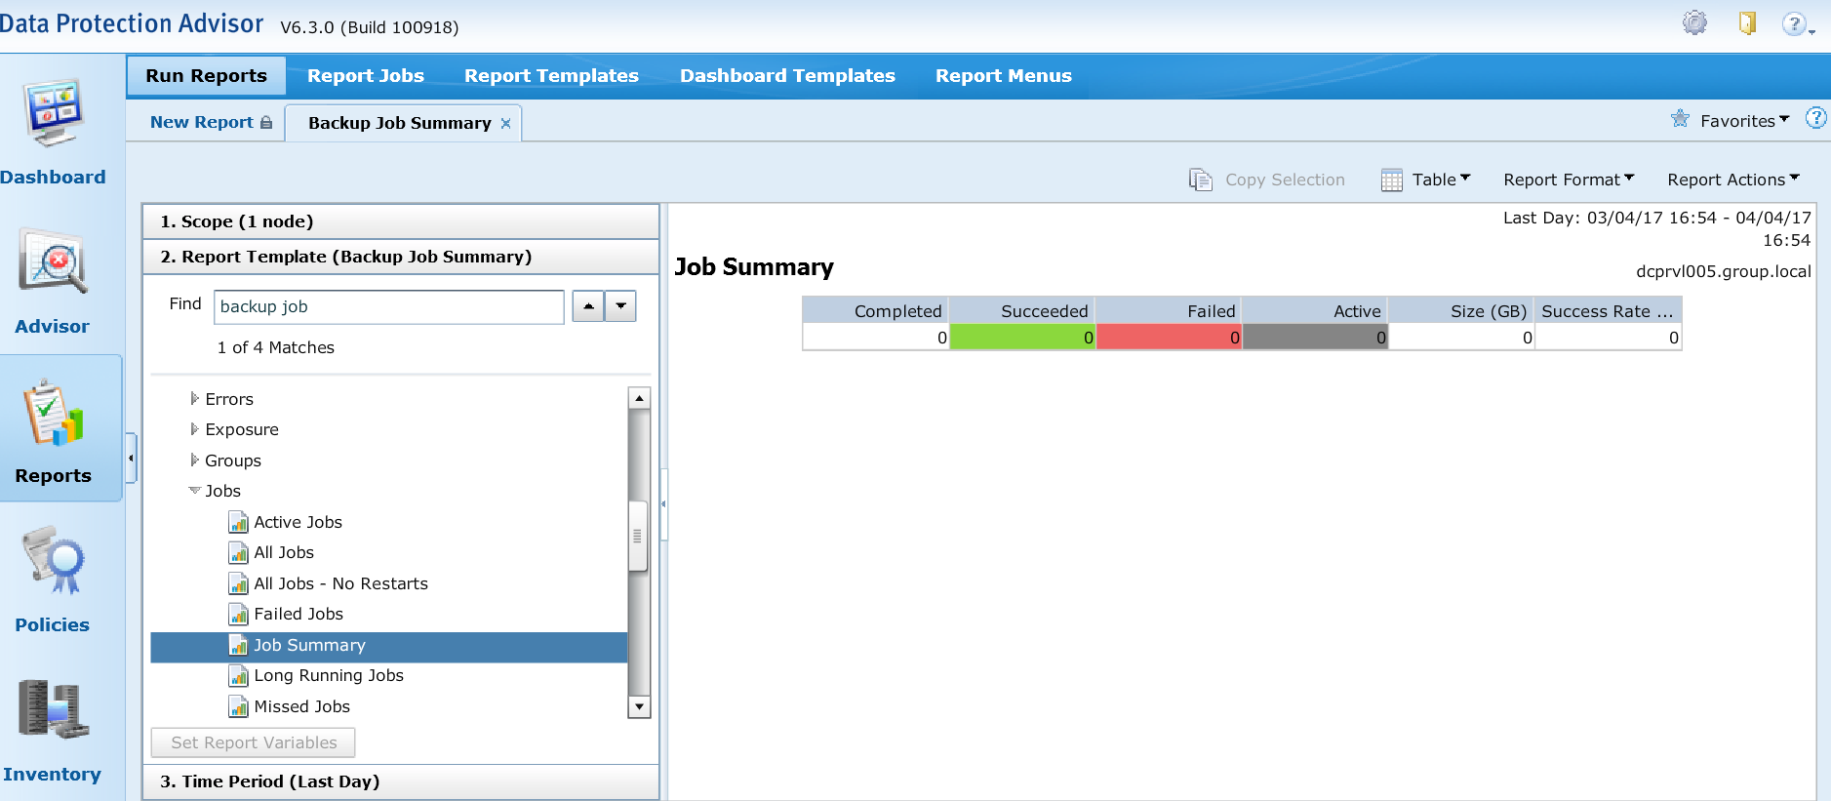This screenshot has height=801, width=1831.
Task: Open the help question mark menu
Action: coord(1797,24)
